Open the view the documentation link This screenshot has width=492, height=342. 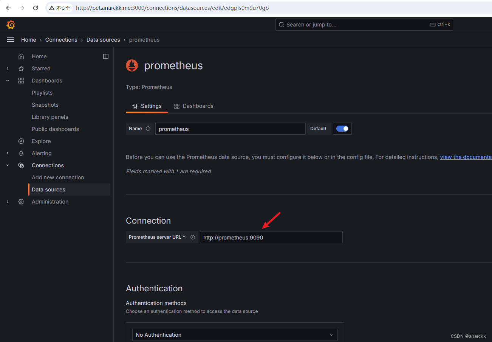(x=466, y=157)
